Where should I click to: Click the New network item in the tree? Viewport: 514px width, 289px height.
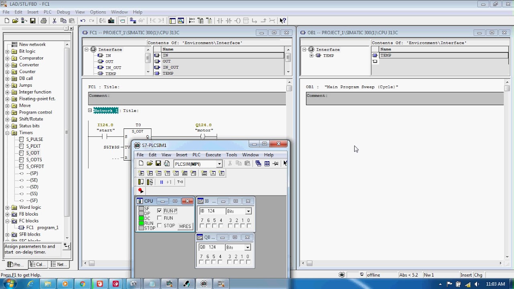tap(32, 45)
